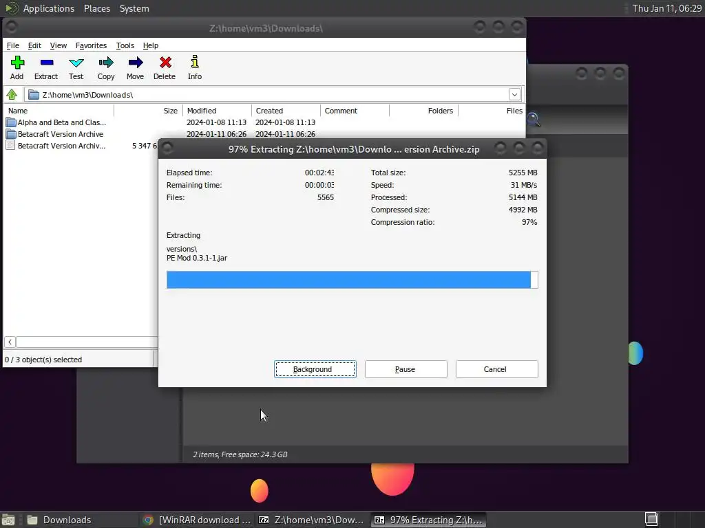Click the menu logo icon beside Applications

[11, 8]
